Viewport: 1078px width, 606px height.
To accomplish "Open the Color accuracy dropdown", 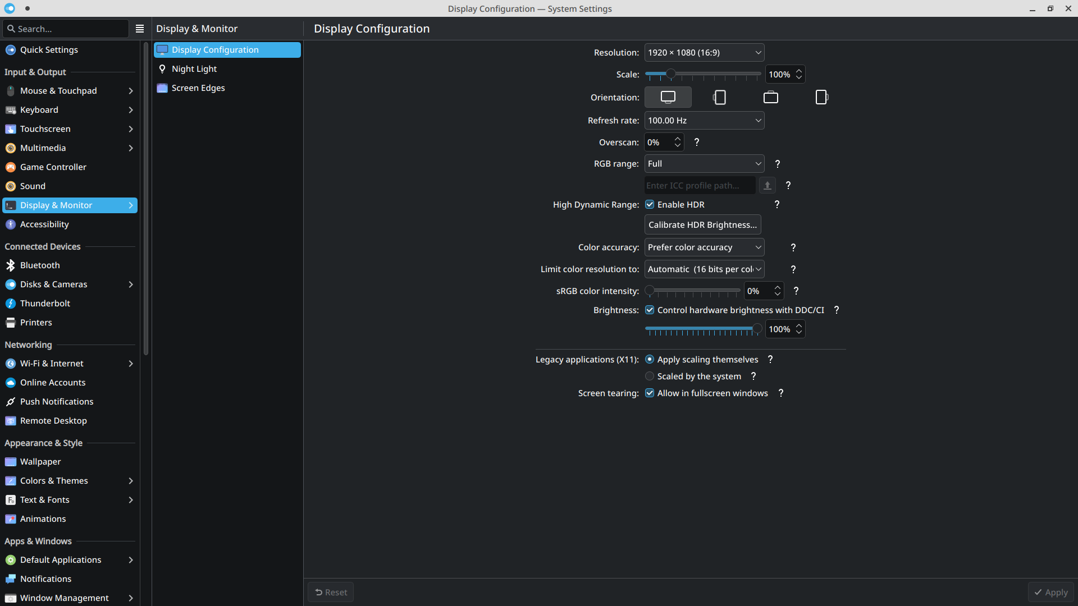I will point(704,247).
